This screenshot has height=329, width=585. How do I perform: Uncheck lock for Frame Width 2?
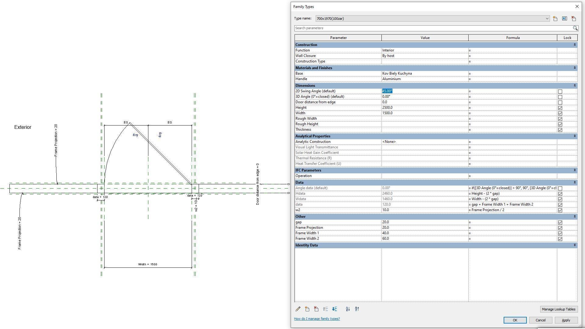pos(560,239)
